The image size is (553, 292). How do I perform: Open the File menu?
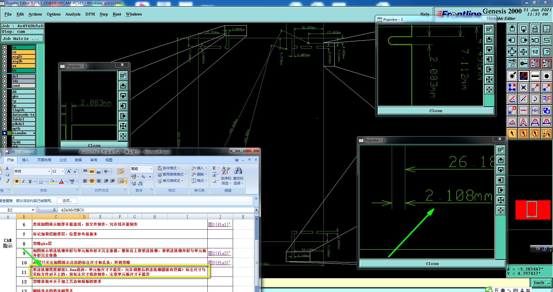pyautogui.click(x=8, y=14)
